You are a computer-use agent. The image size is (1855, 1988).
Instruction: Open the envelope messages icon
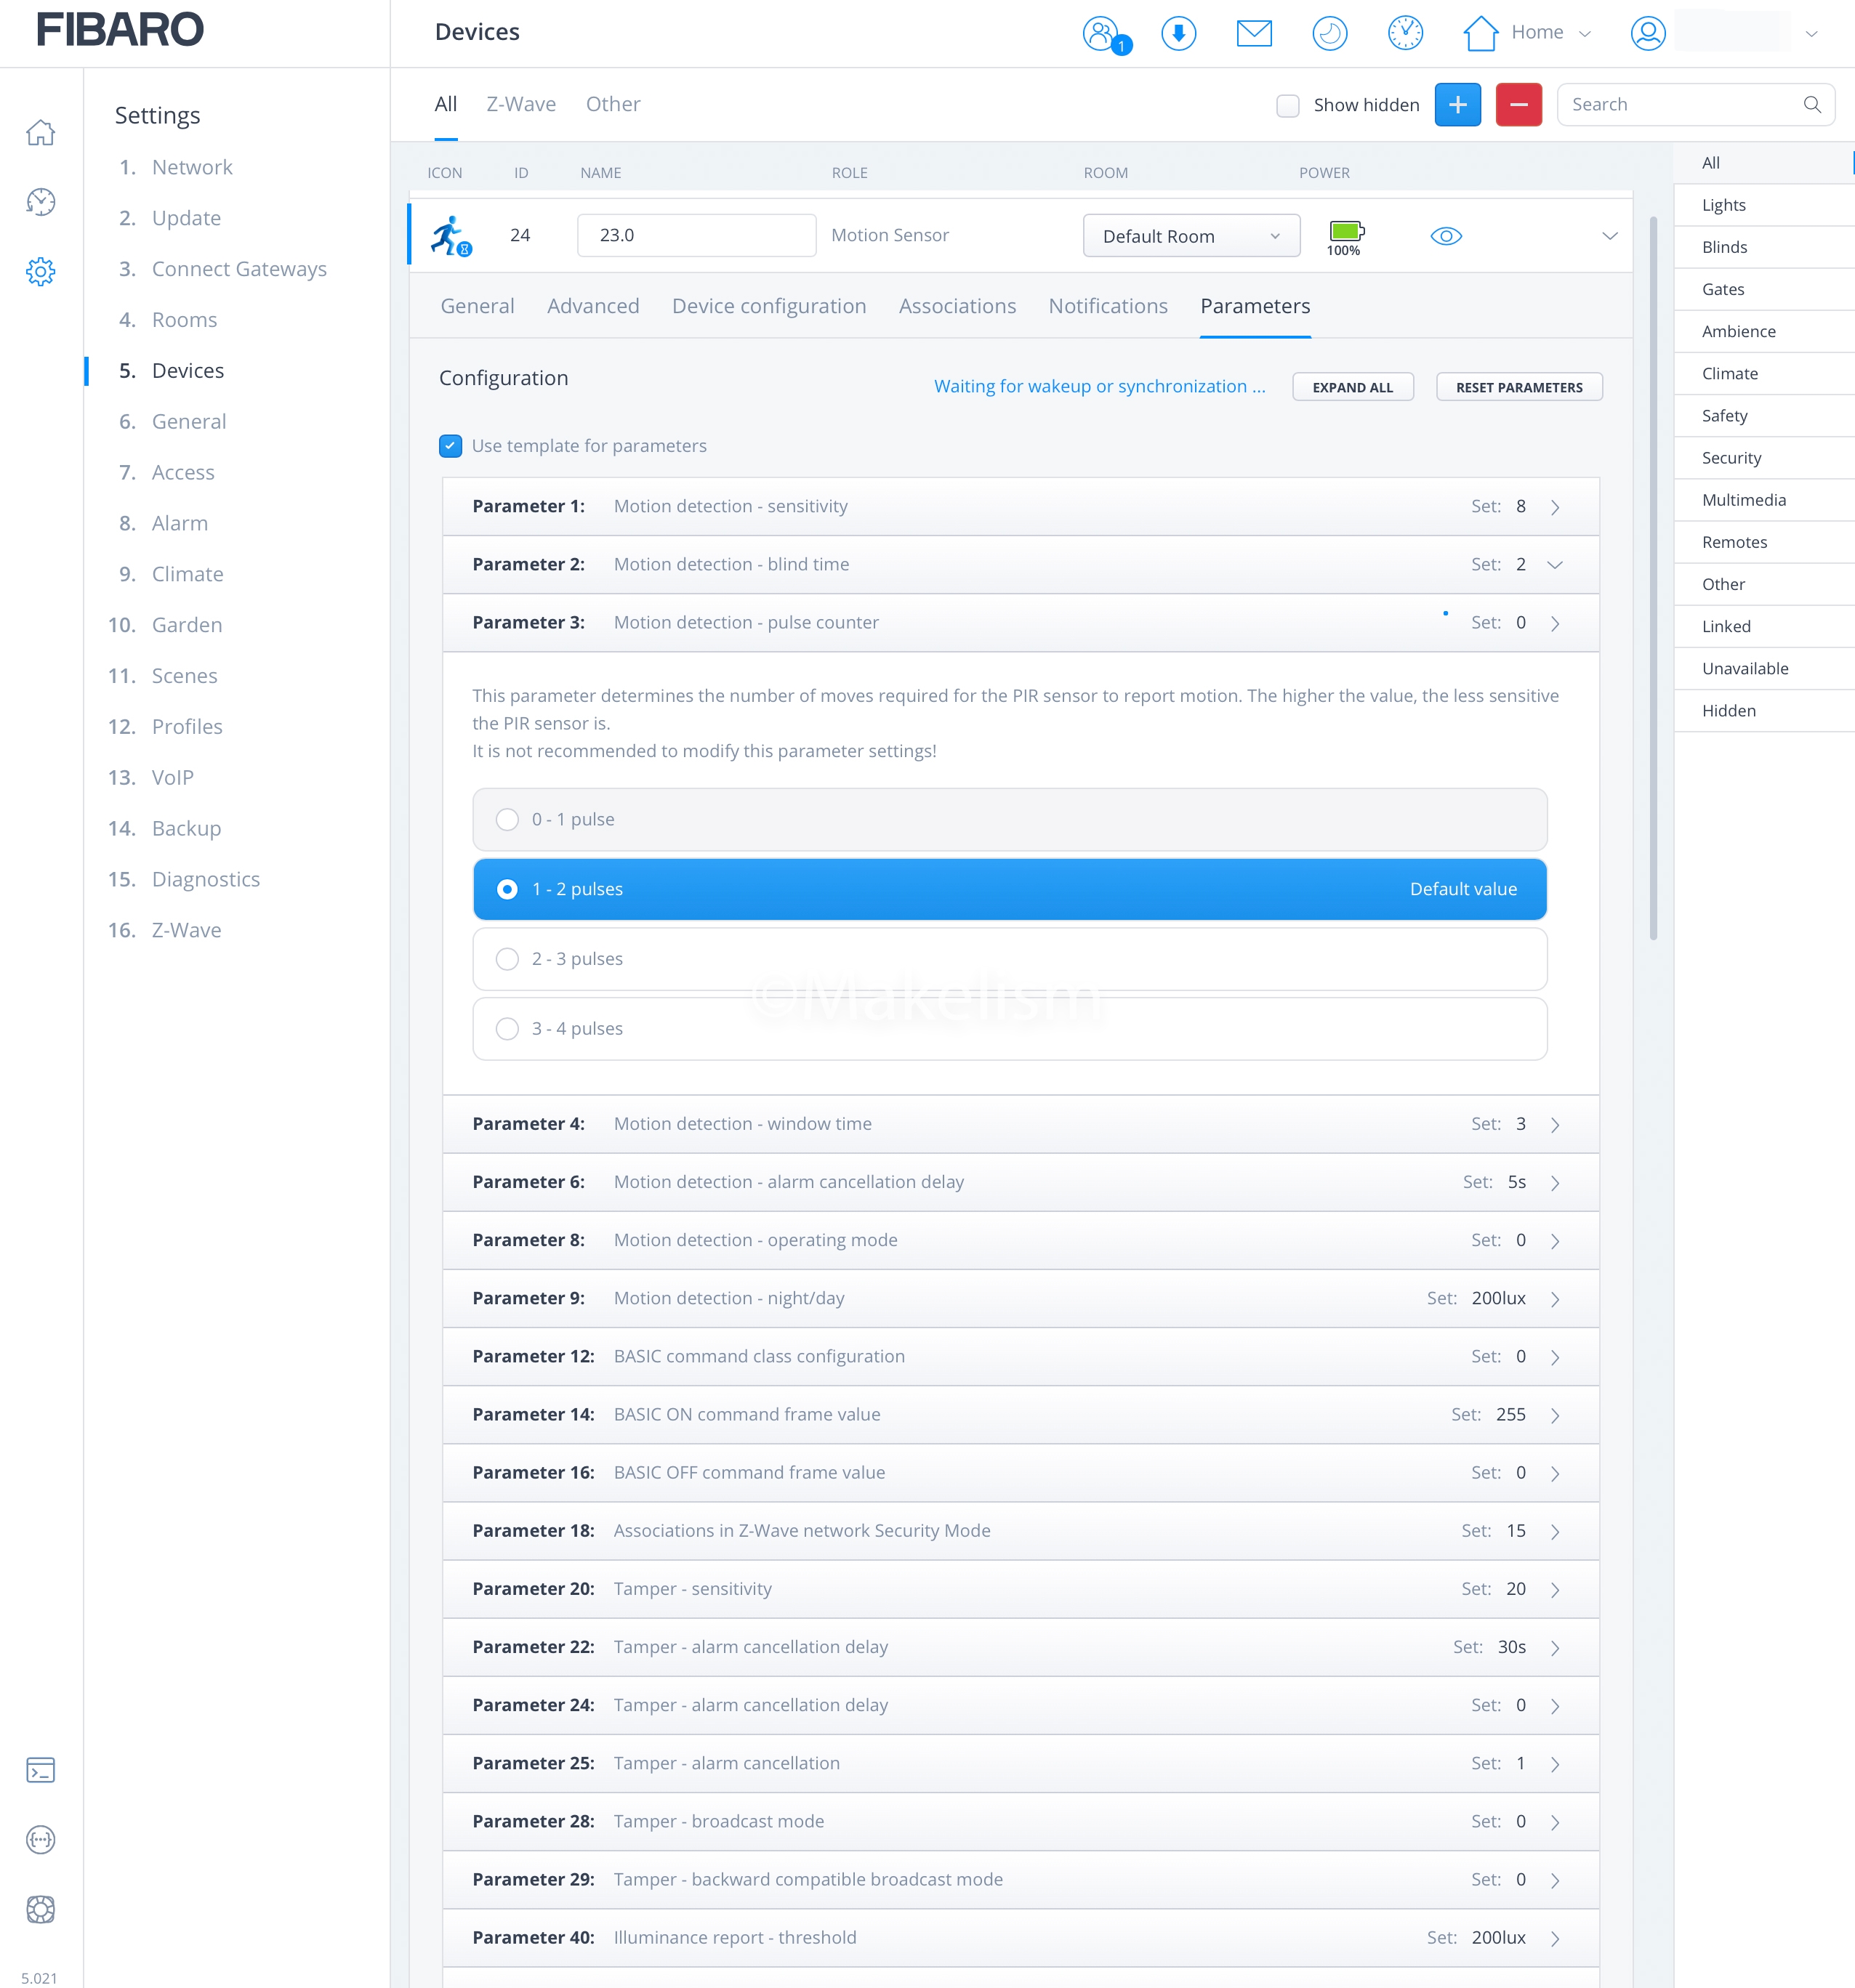(x=1254, y=34)
